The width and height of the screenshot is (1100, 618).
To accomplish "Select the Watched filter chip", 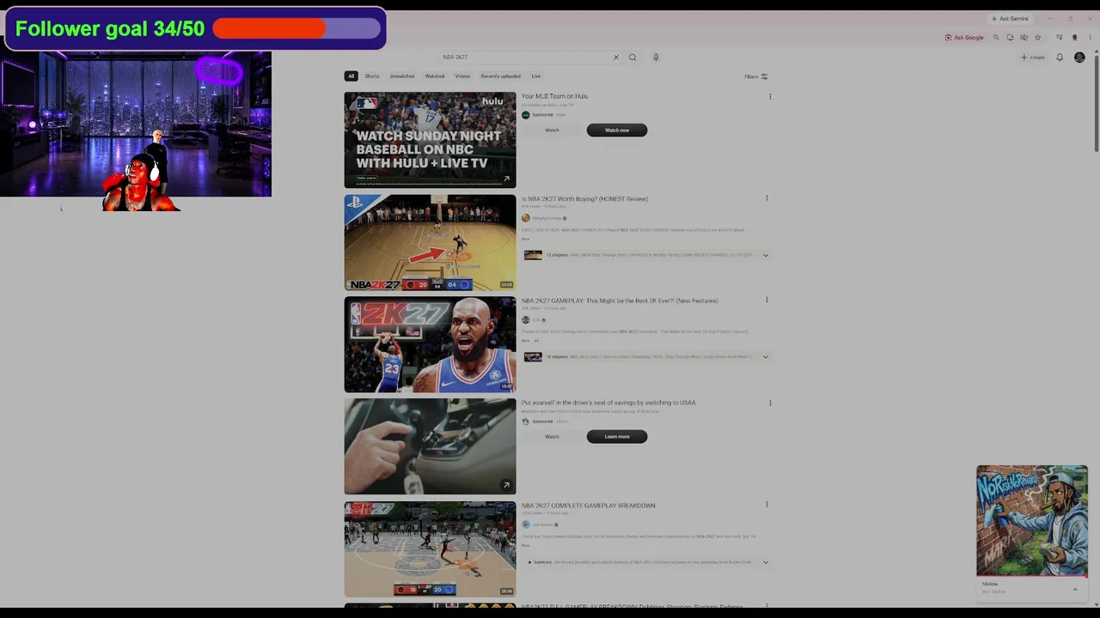I will (435, 76).
